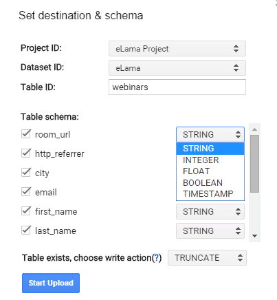The image size is (277, 300).
Task: Open the last_name type dropdown
Action: [210, 231]
